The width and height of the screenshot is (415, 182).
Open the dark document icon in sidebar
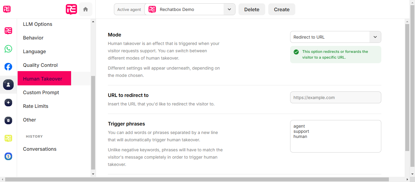click(8, 121)
